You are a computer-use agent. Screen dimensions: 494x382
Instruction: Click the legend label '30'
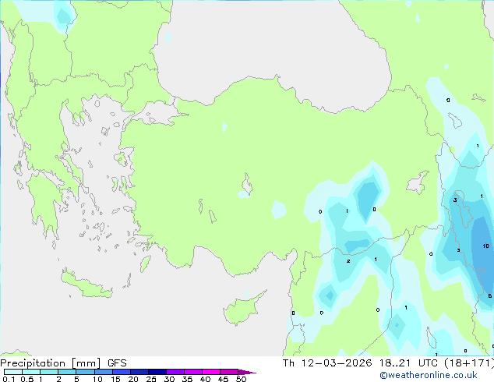click(x=169, y=379)
